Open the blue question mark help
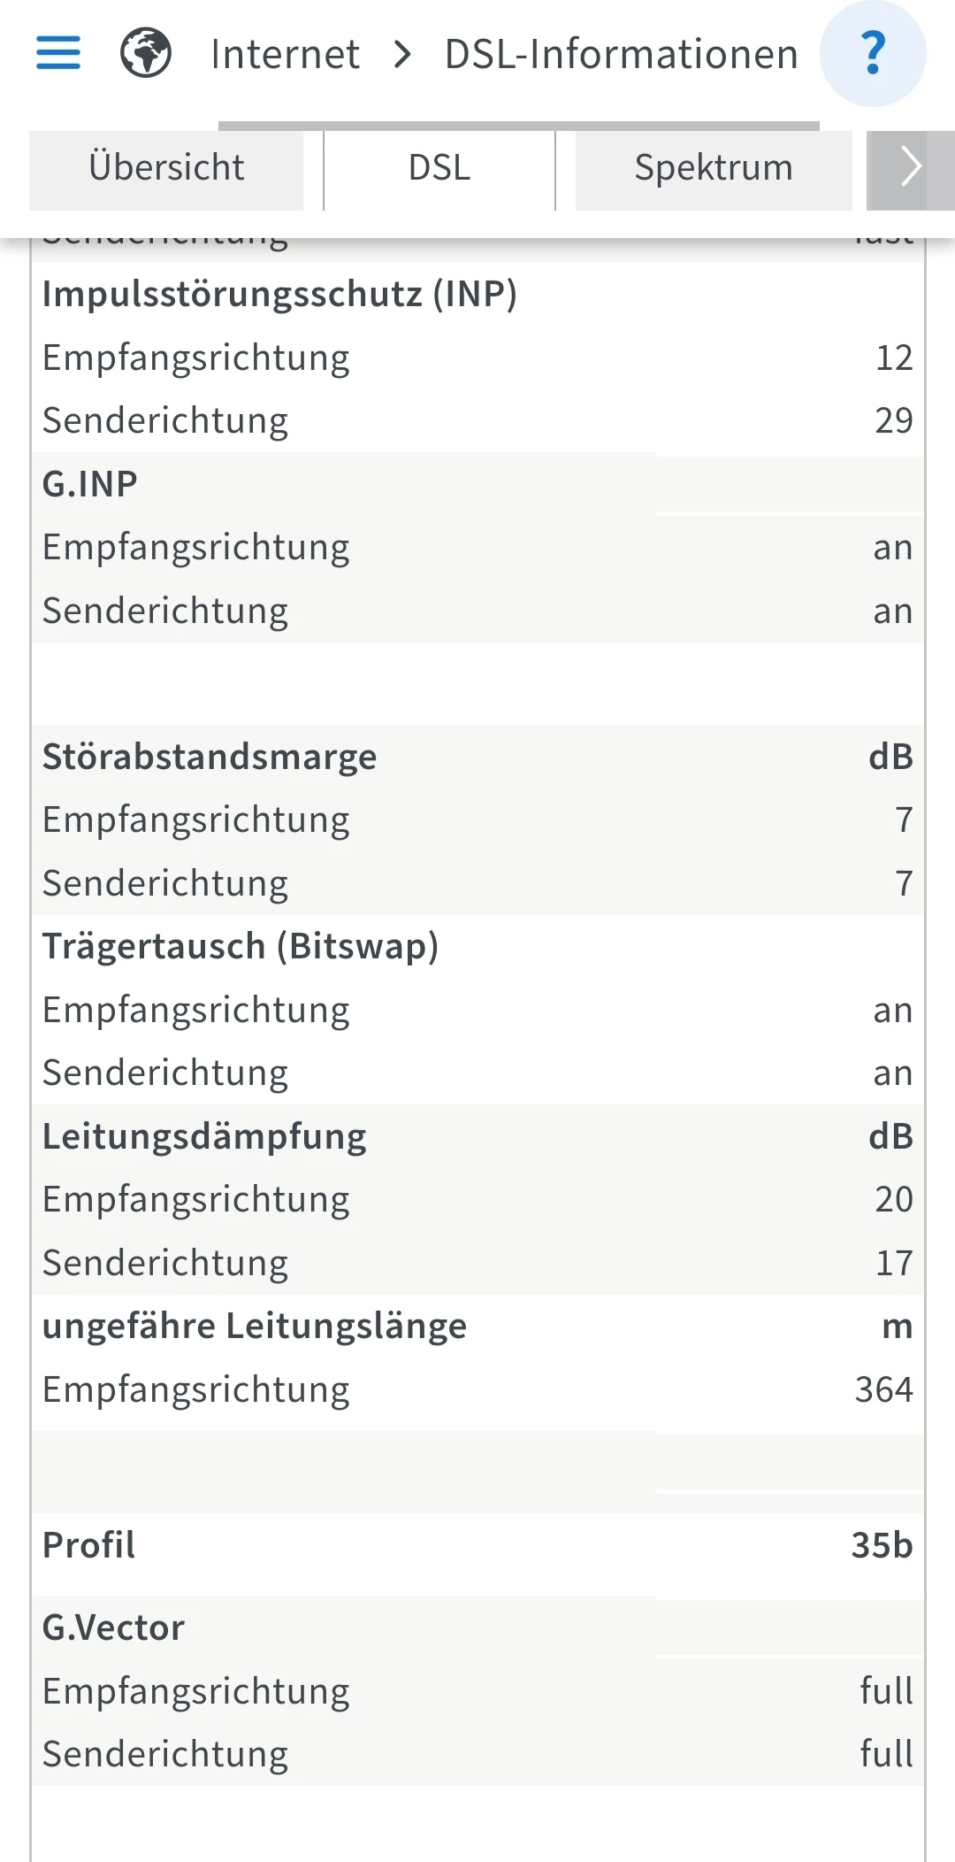Screen dimensions: 955x1862 point(873,53)
